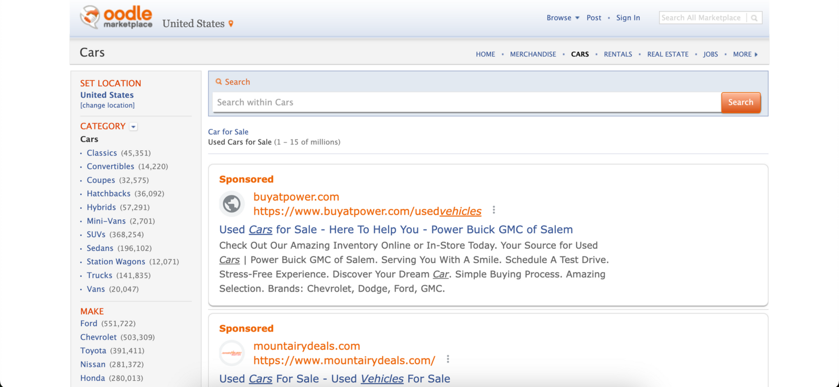Select the CARS navigation item
Image resolution: width=839 pixels, height=387 pixels.
[580, 54]
